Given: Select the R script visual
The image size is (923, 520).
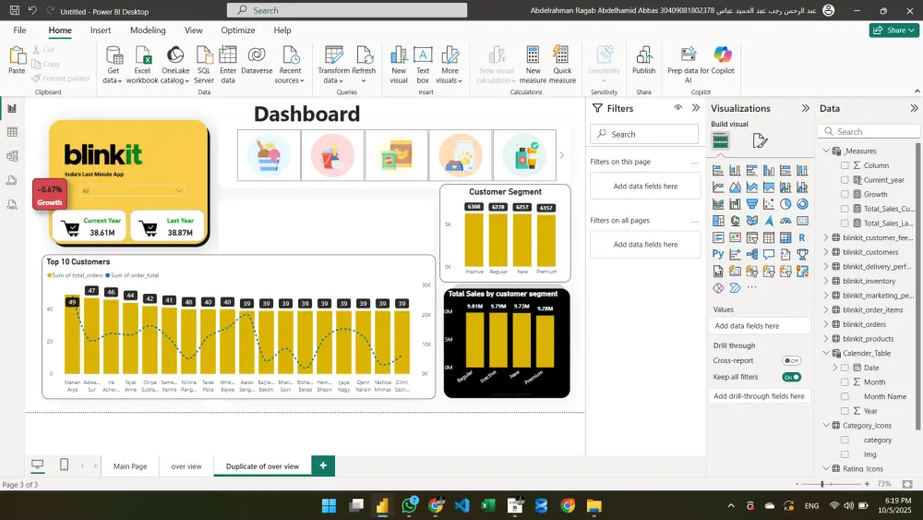Looking at the screenshot, I should pos(802,237).
